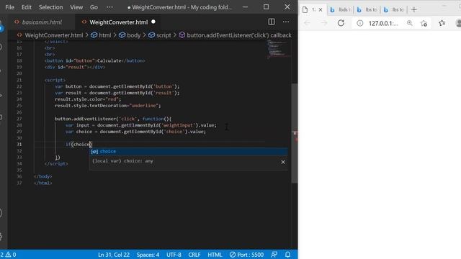Click WeightConverter.html in the breadcrumb
This screenshot has height=259, width=461.
coord(54,35)
